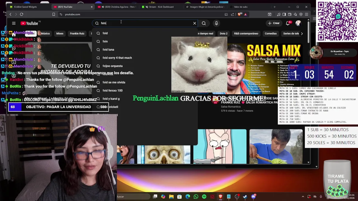The width and height of the screenshot is (358, 201).
Task: Click the Crear button
Action: coord(274,23)
